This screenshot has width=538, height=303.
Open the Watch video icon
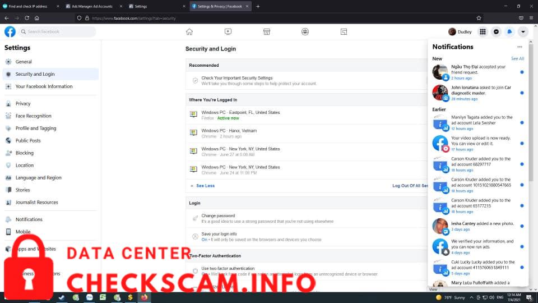click(x=228, y=31)
